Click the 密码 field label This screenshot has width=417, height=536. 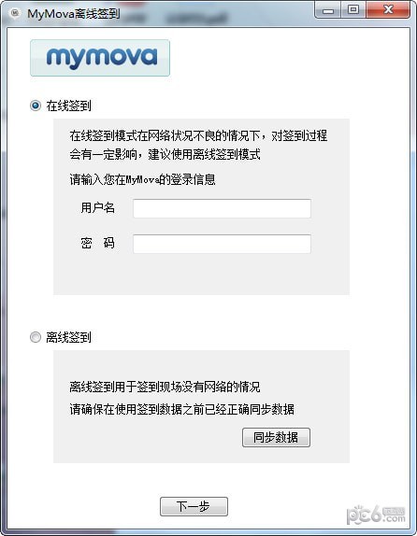[x=98, y=243]
